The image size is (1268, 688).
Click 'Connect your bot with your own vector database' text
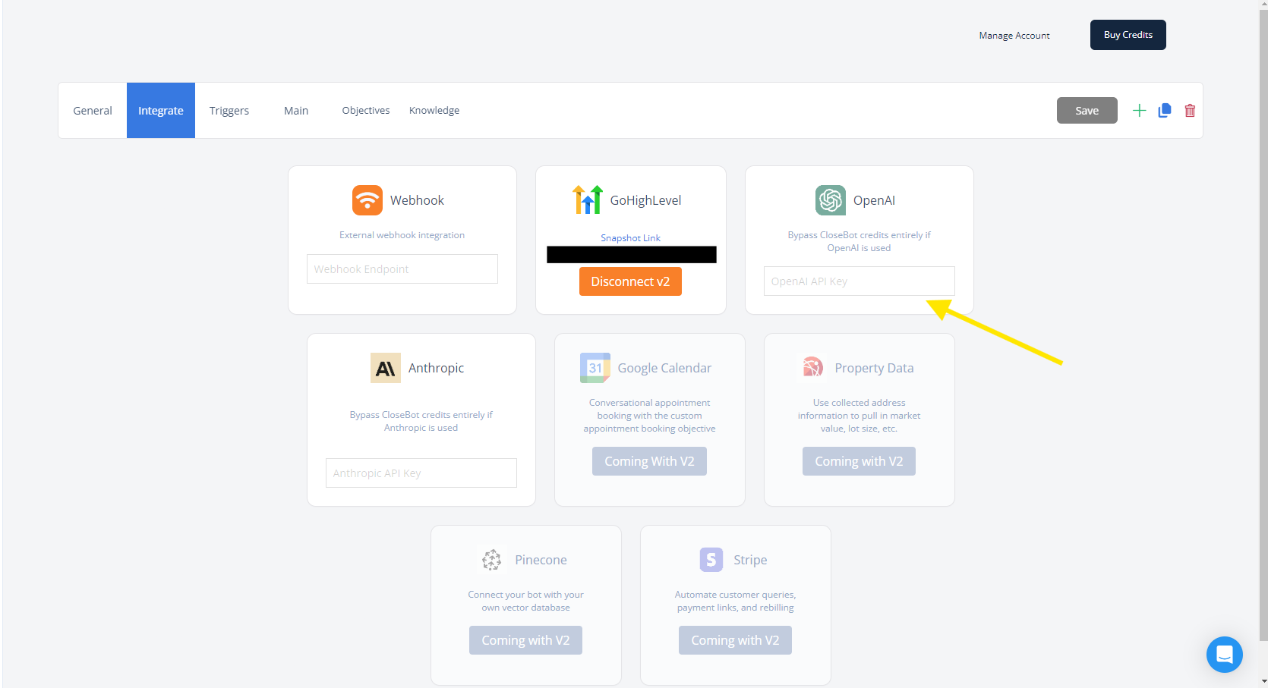525,601
